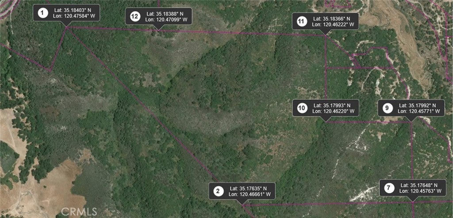This screenshot has height=218, width=453.
Task: Click the number 9 circle badge
Action: [388, 108]
